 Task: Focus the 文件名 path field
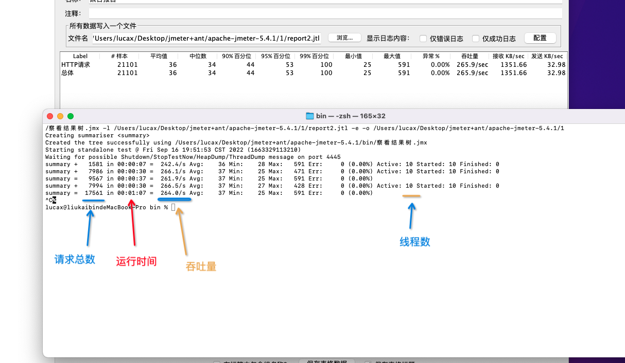pos(206,38)
